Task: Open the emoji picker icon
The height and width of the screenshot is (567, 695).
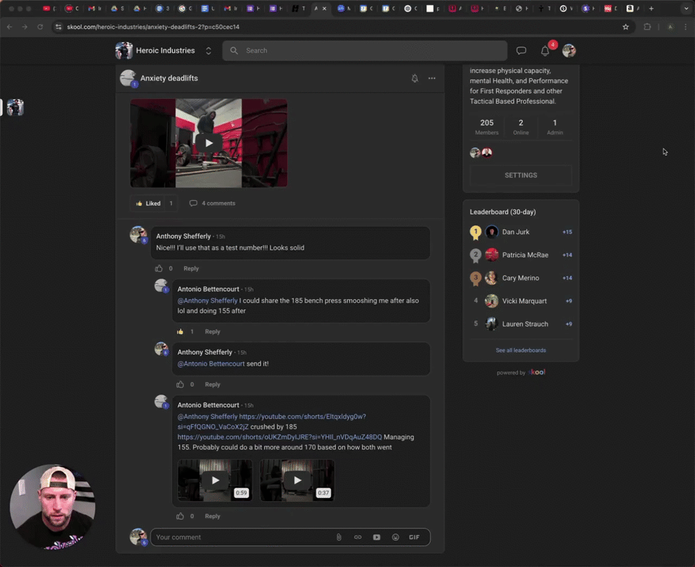Action: [x=396, y=537]
